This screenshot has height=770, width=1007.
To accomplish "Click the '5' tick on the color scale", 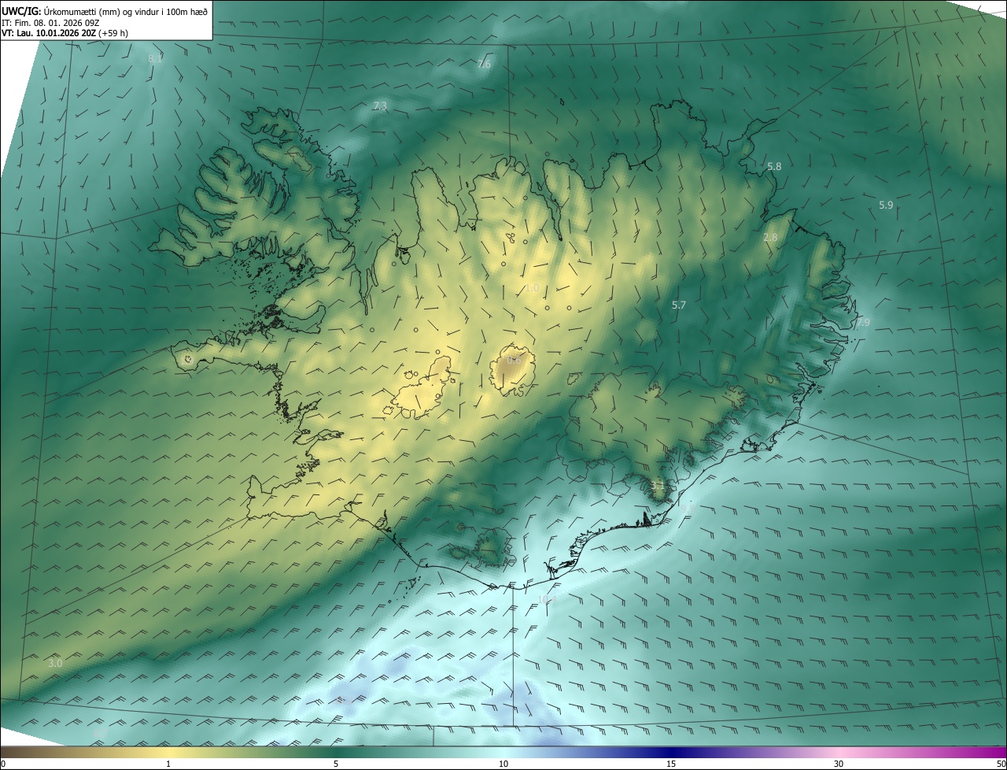I will pos(336,764).
